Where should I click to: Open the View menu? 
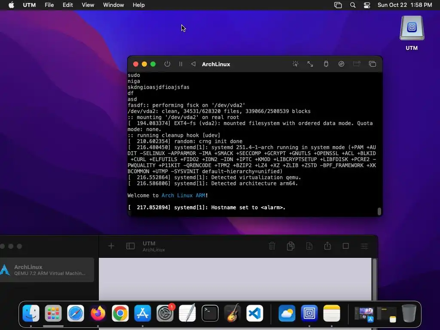point(88,5)
